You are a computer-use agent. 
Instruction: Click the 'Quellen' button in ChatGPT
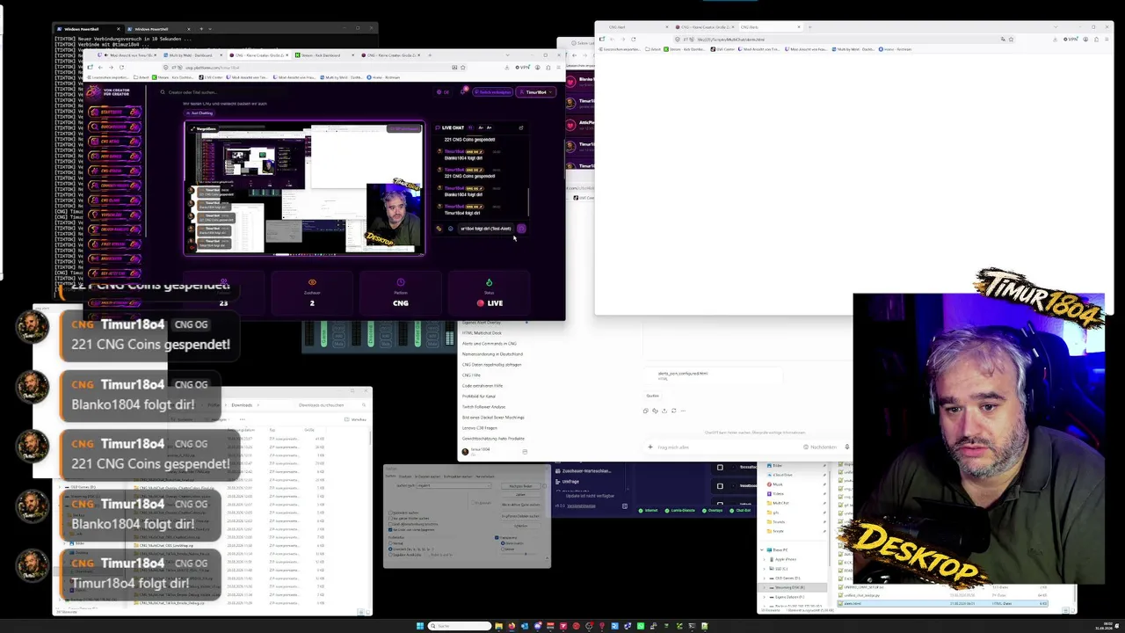(653, 396)
